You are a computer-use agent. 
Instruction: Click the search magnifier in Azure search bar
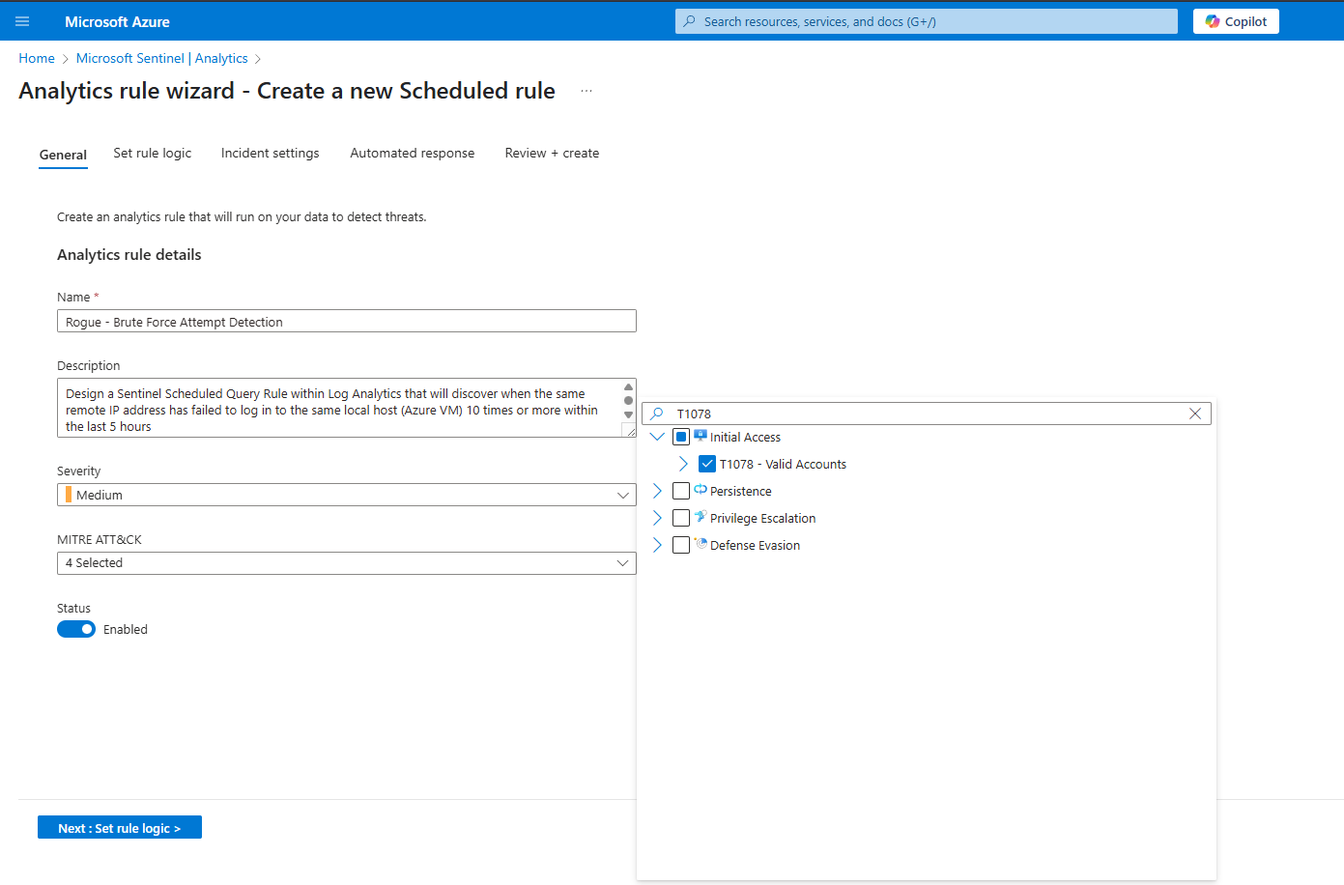tap(689, 21)
